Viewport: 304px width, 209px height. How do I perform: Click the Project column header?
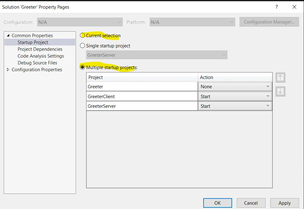click(142, 77)
